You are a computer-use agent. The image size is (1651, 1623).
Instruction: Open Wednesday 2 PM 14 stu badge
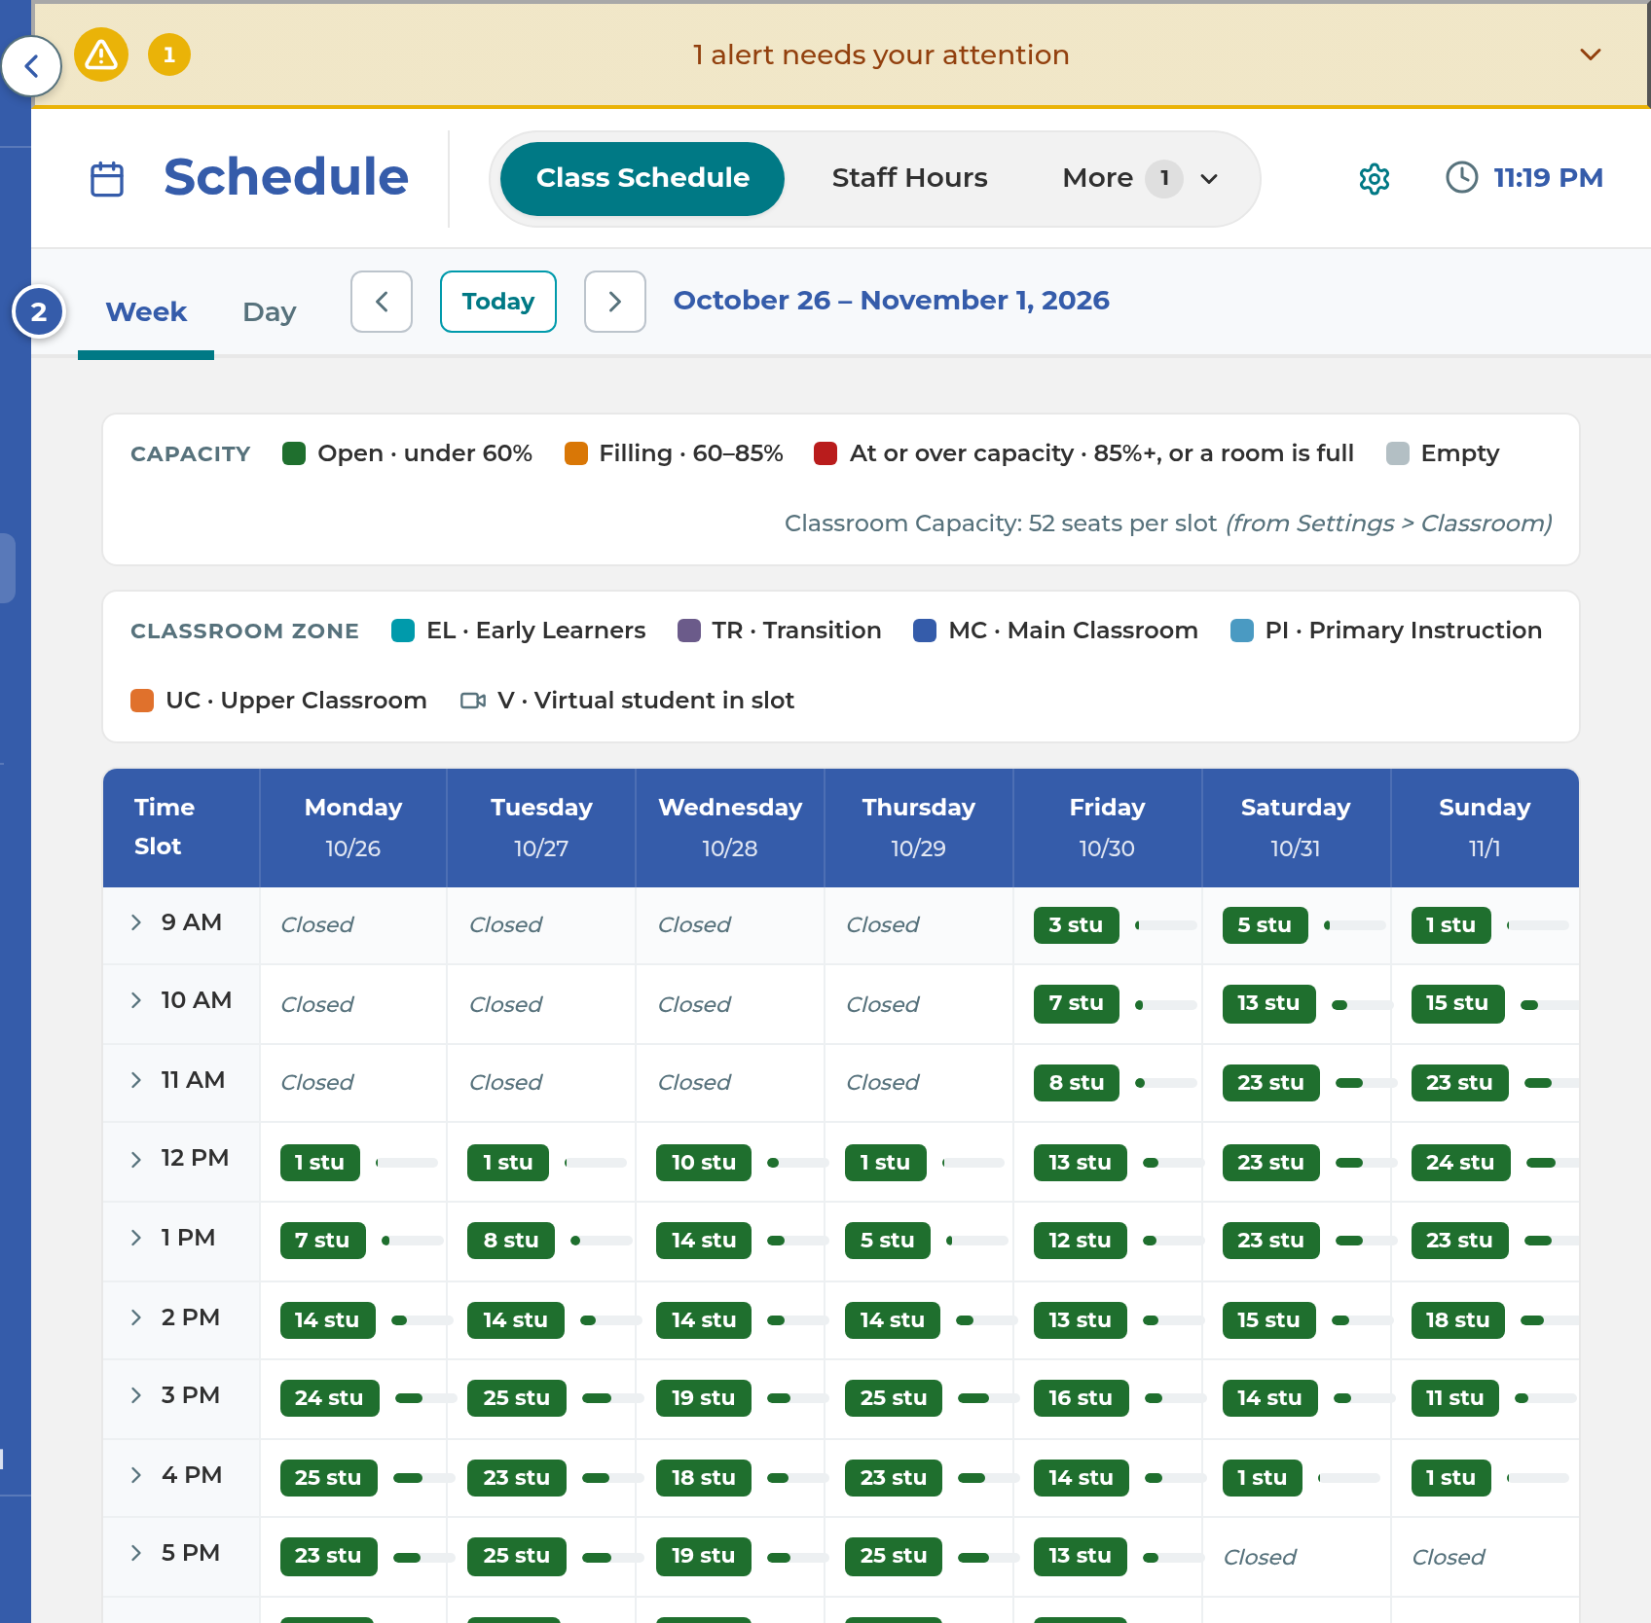(x=704, y=1320)
